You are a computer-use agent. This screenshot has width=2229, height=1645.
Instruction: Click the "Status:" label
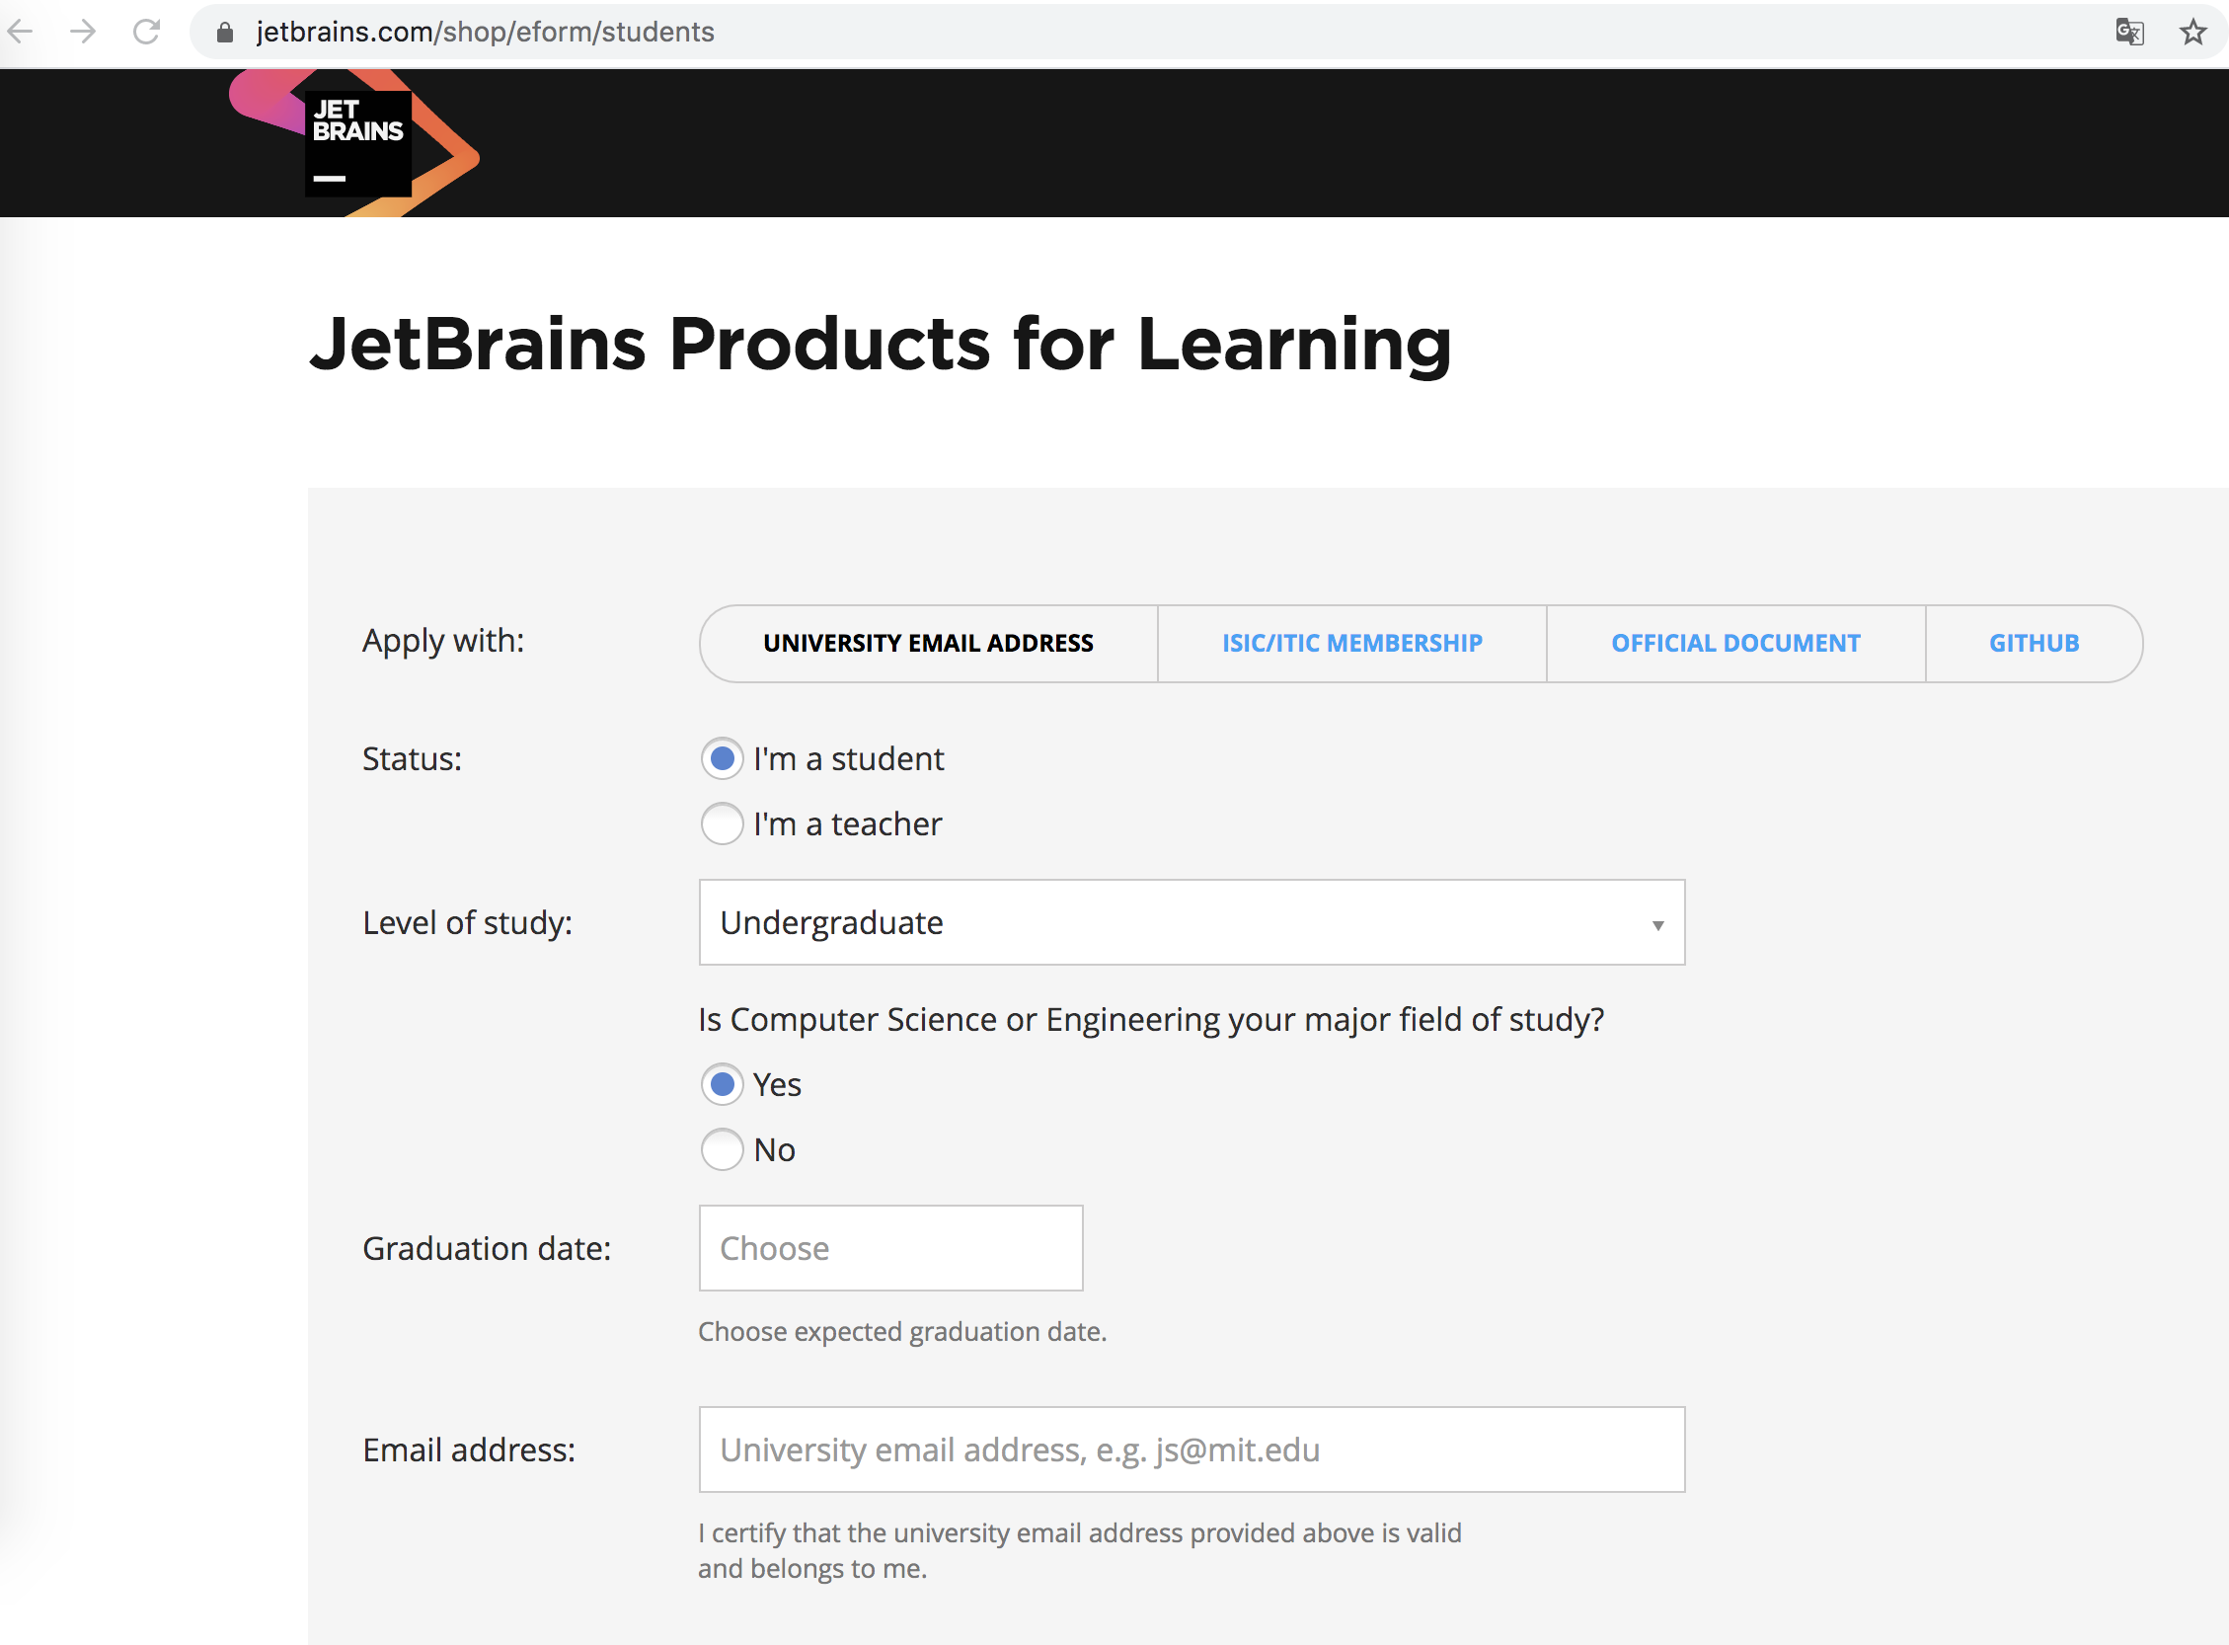413,758
